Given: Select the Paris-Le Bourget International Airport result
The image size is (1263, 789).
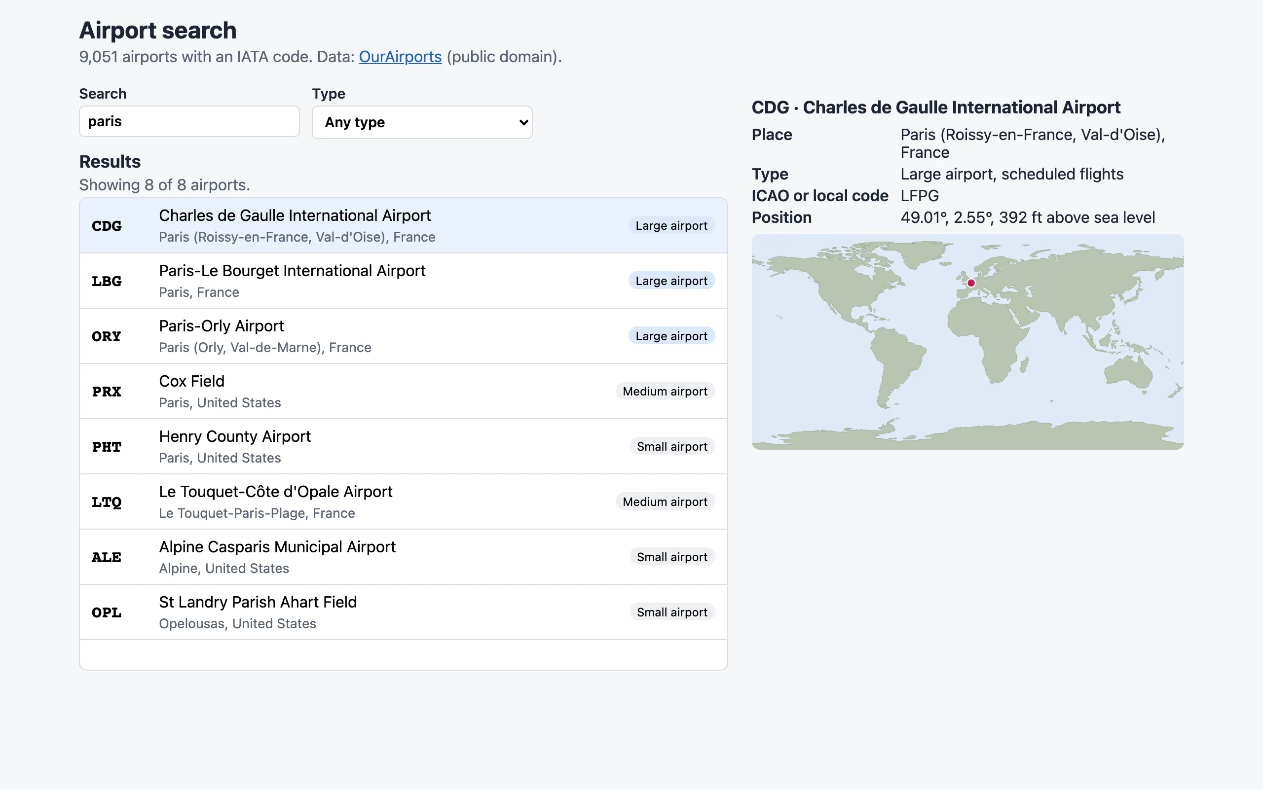Looking at the screenshot, I should click(403, 281).
